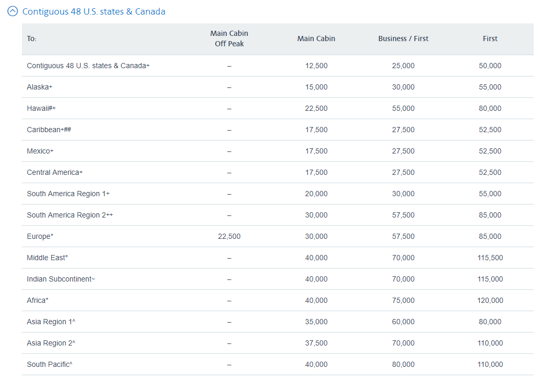Select Alaska Main Cabin value 15,000
Viewport: 543px width, 383px height.
(316, 87)
